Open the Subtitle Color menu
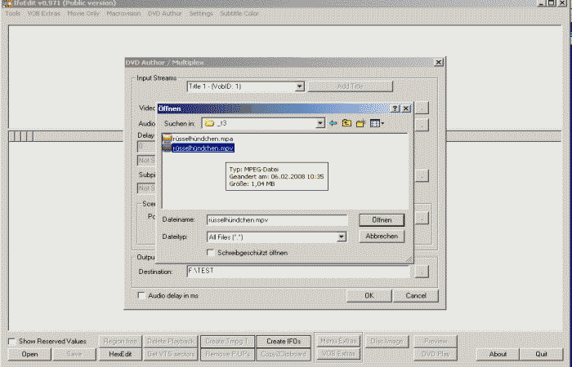Viewport: 572px width, 367px height. [x=240, y=14]
